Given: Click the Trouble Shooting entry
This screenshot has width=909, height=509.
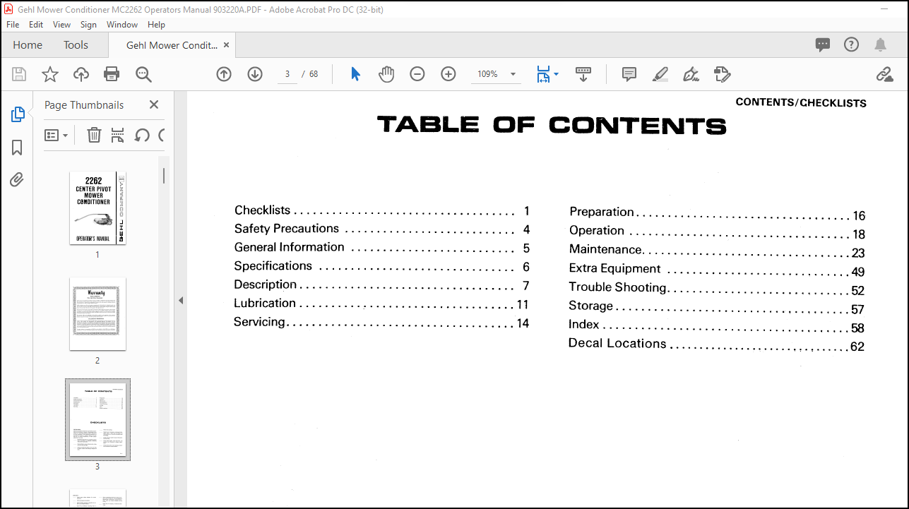Looking at the screenshot, I should (x=717, y=288).
